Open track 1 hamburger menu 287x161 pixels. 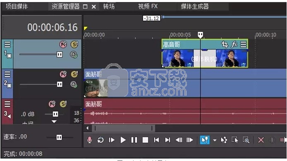click(7, 44)
